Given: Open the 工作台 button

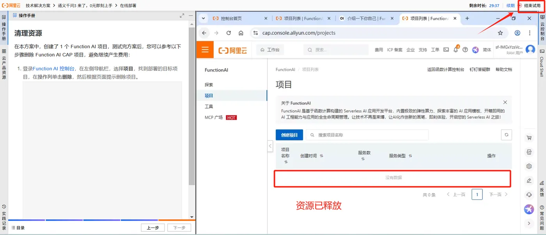Looking at the screenshot, I should 270,50.
